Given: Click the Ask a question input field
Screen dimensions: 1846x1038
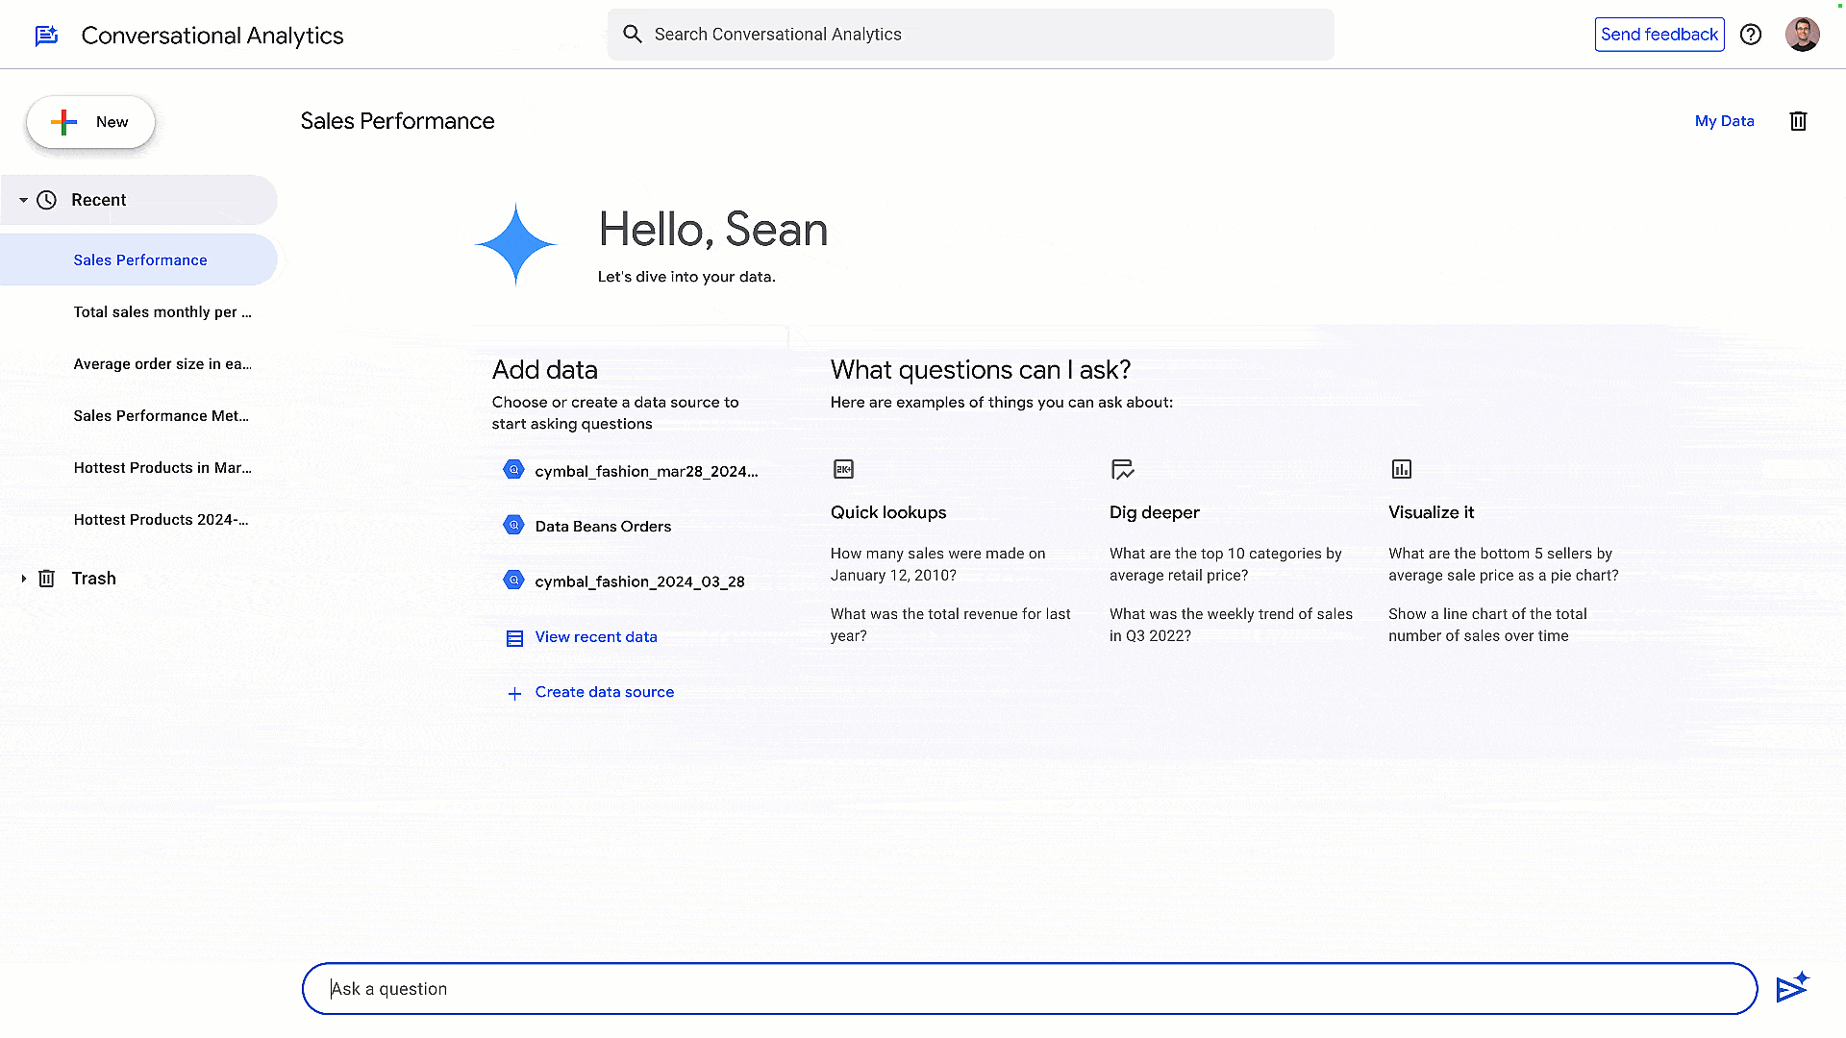Looking at the screenshot, I should pos(1030,989).
